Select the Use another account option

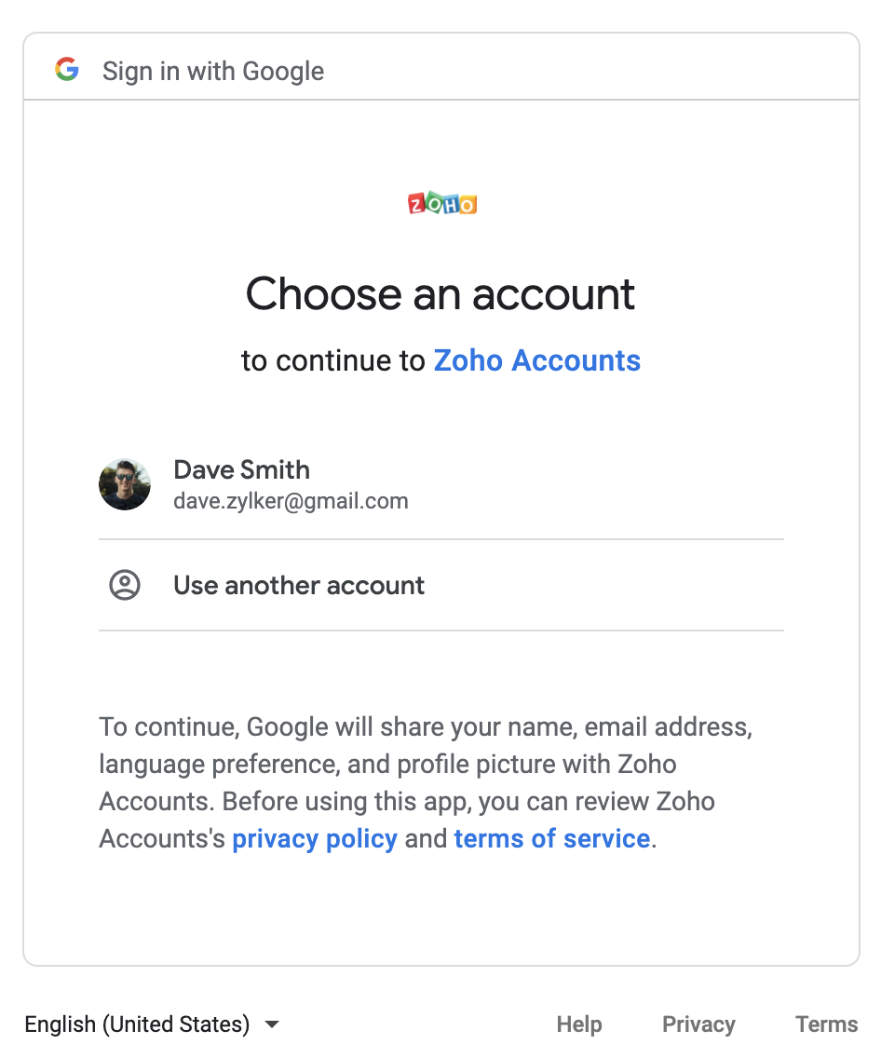pos(299,585)
